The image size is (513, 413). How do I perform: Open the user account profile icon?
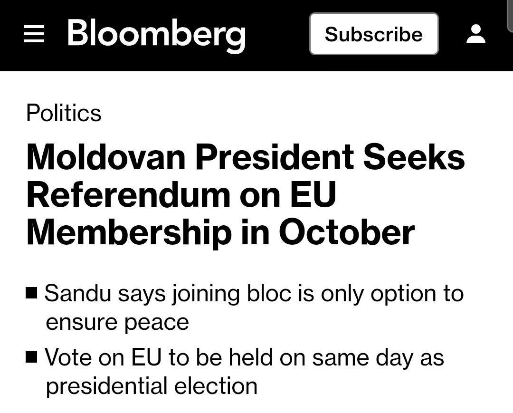click(475, 34)
